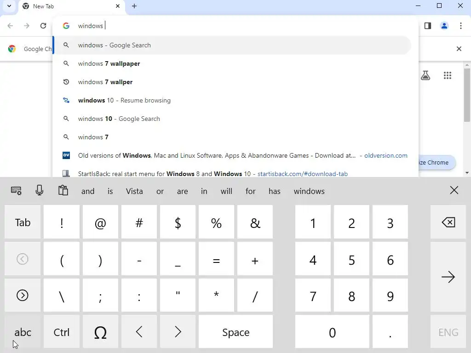The image size is (471, 353).
Task: Select 'windows 10 - Google Search' suggestion
Action: pyautogui.click(x=232, y=119)
